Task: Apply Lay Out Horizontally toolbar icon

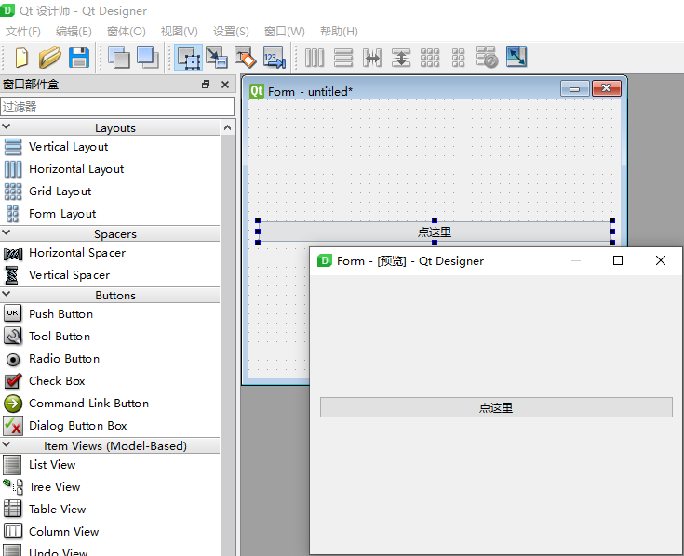Action: tap(315, 58)
